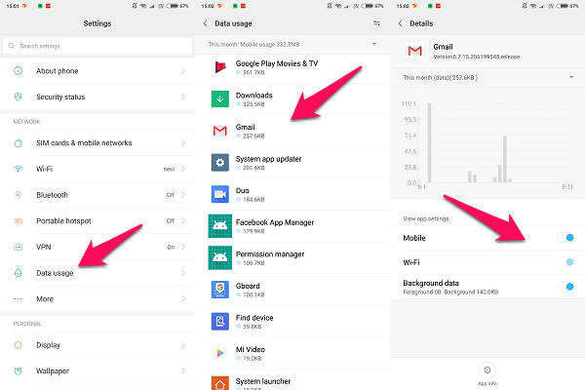The width and height of the screenshot is (585, 390).
Task: Tap the Wallpaper icon in Settings
Action: (18, 370)
